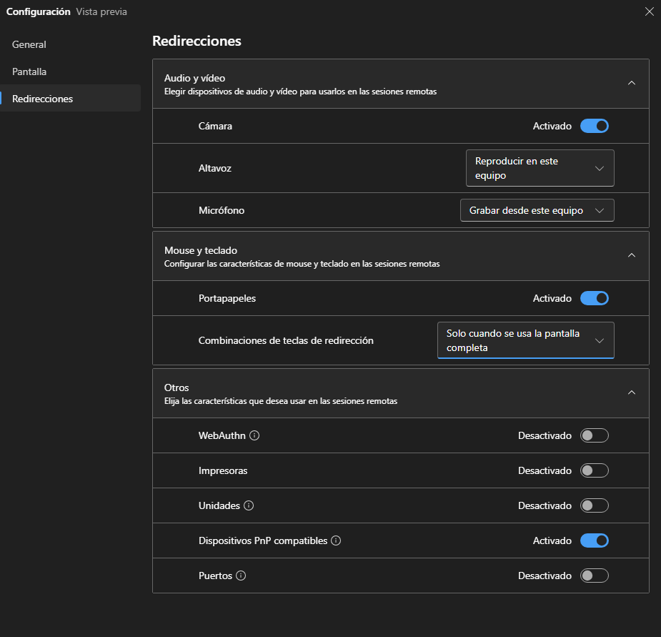
Task: Enable the Puertos switch
Action: (x=595, y=576)
